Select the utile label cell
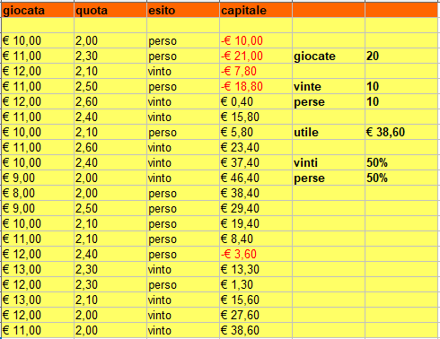The width and height of the screenshot is (440, 339). (329, 132)
